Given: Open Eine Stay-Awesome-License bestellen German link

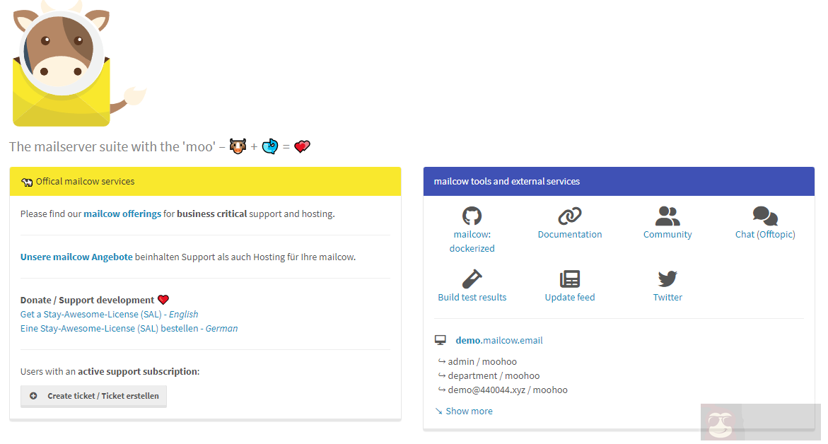Looking at the screenshot, I should pyautogui.click(x=129, y=328).
